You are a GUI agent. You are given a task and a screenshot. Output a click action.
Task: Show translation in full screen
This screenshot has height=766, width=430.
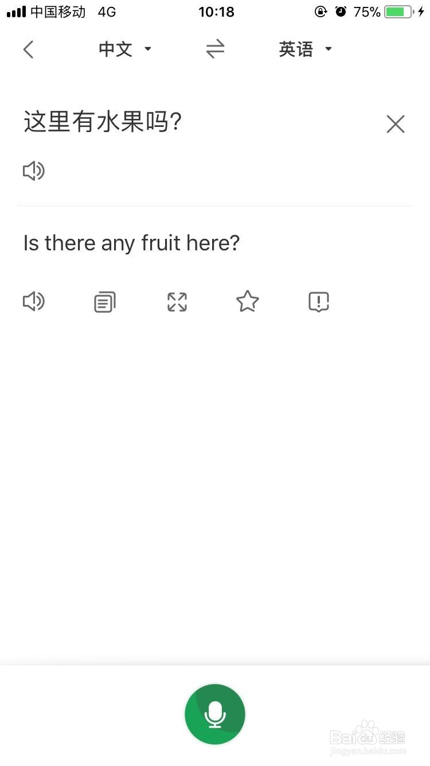[x=177, y=302]
